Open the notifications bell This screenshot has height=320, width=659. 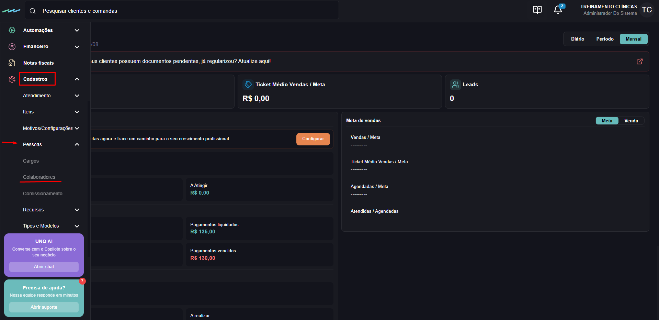point(558,10)
